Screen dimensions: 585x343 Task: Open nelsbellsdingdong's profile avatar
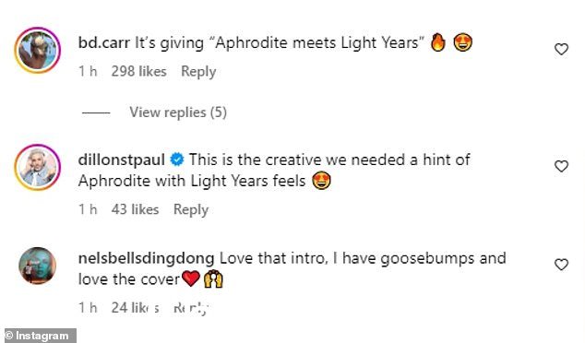[x=37, y=266]
